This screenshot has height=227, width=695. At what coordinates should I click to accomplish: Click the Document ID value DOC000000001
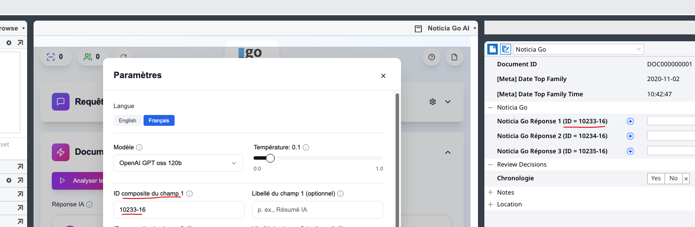(x=669, y=64)
